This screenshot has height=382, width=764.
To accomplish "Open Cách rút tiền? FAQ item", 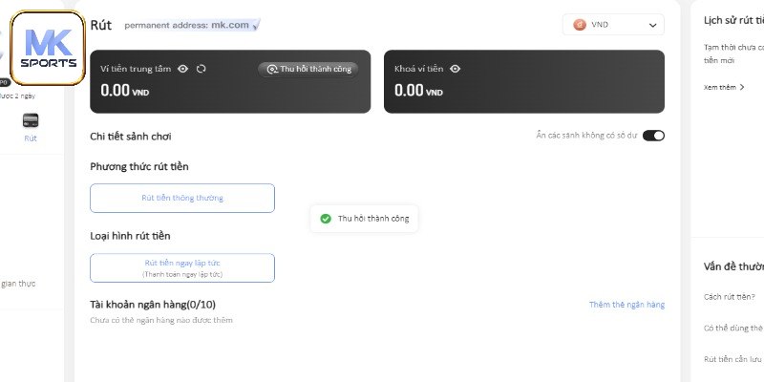I will [x=730, y=297].
